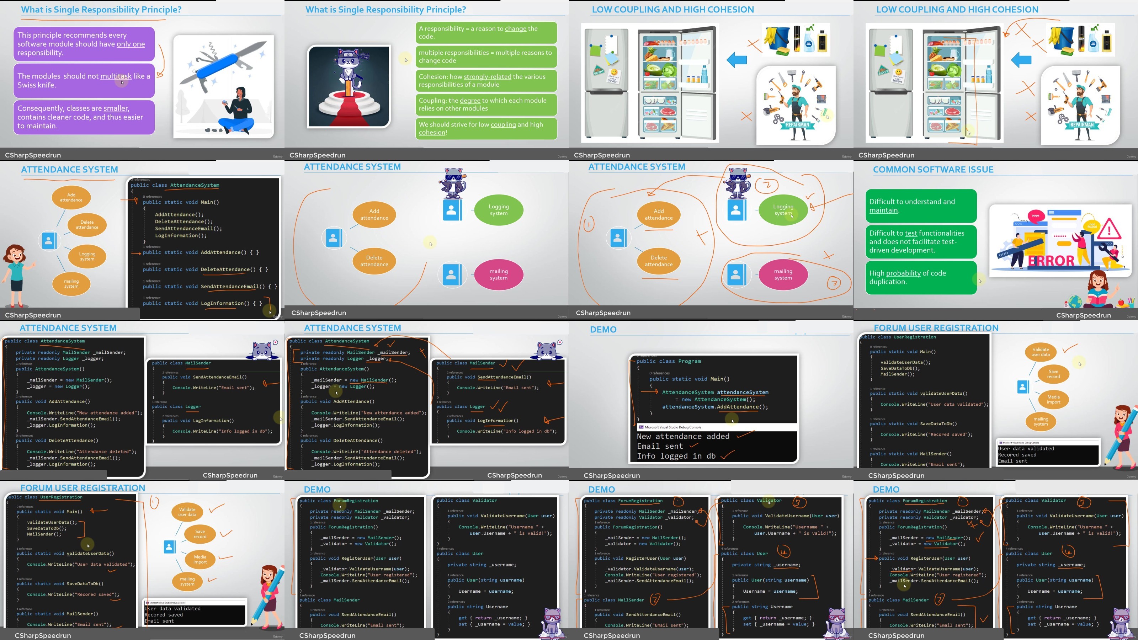Select the orange 'Logging system' oval
This screenshot has height=640, width=1138.
(87, 257)
